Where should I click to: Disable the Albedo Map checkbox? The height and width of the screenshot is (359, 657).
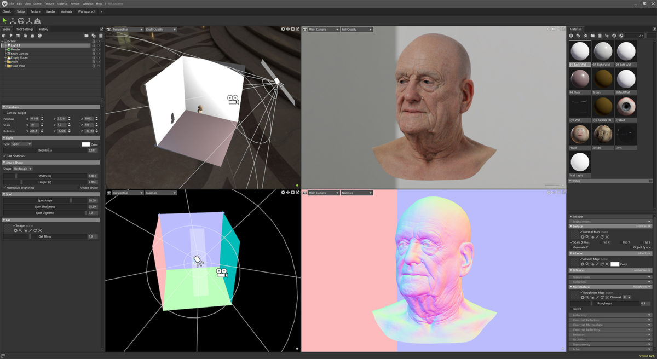coord(582,258)
